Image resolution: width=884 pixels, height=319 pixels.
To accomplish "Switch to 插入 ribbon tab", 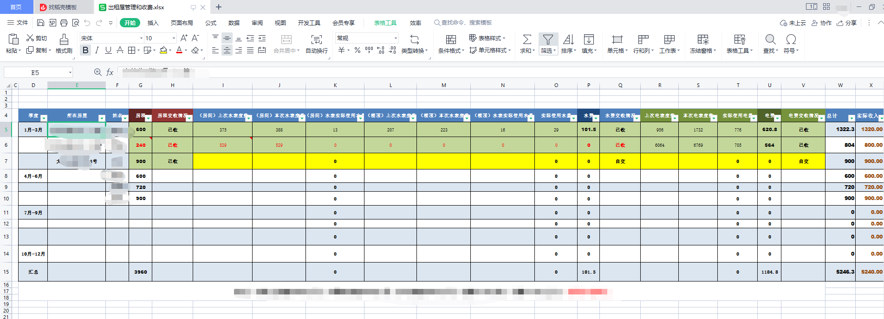I will tap(153, 23).
